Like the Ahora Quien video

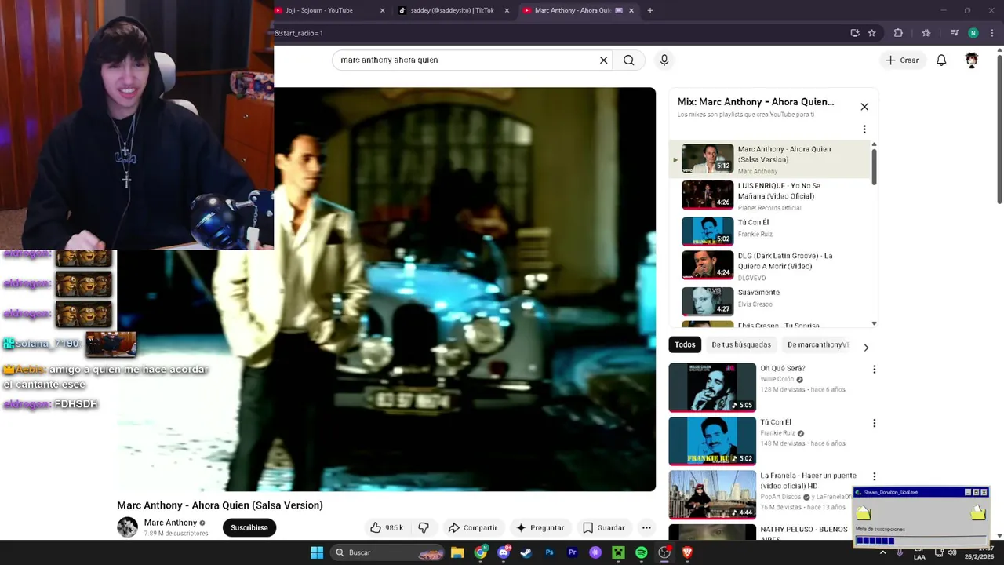(387, 527)
